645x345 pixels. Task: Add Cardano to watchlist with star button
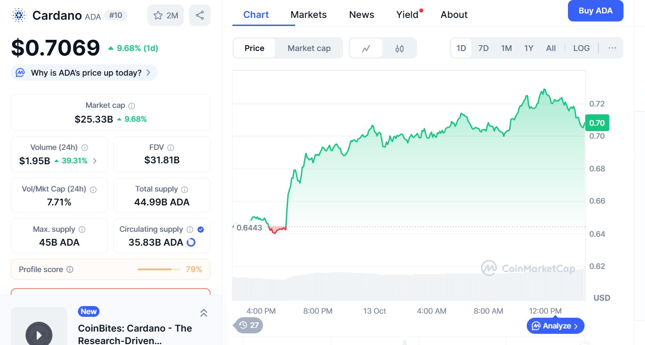pos(165,15)
